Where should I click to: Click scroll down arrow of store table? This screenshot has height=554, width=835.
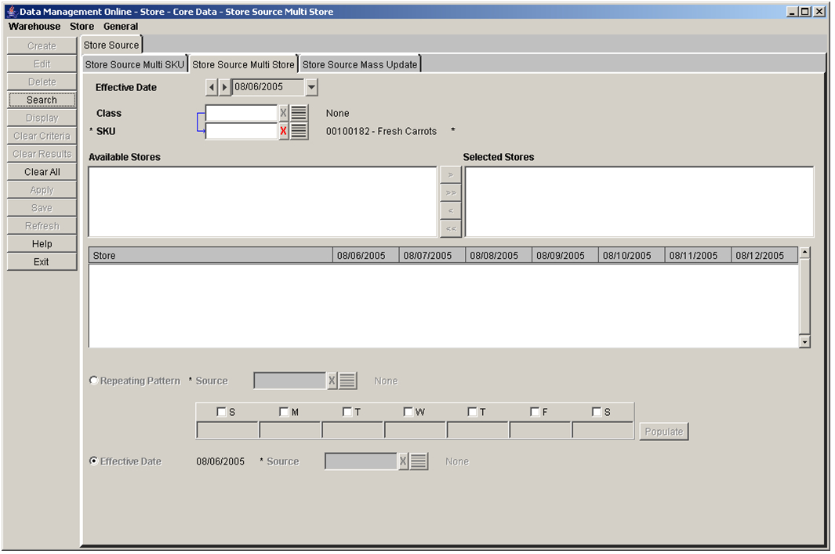pyautogui.click(x=804, y=342)
